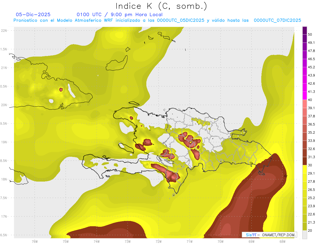
Task: Click the 'SisTT - ONAMET/REP.DOM.' credit box
Action: point(269,235)
